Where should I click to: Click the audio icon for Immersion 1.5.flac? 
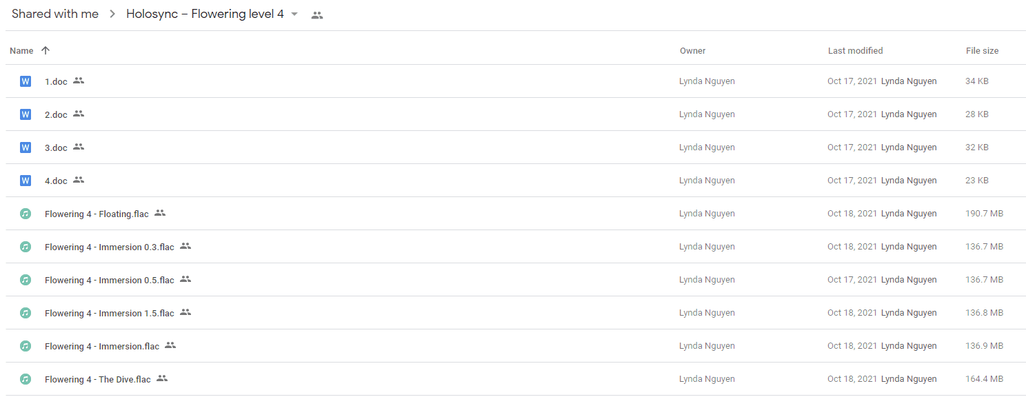click(x=26, y=313)
